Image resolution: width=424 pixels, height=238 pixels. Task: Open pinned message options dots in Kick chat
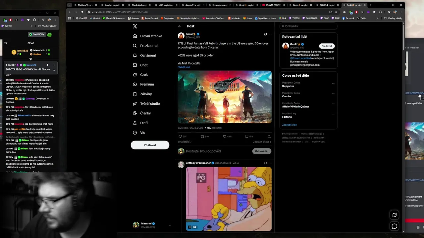54,65
